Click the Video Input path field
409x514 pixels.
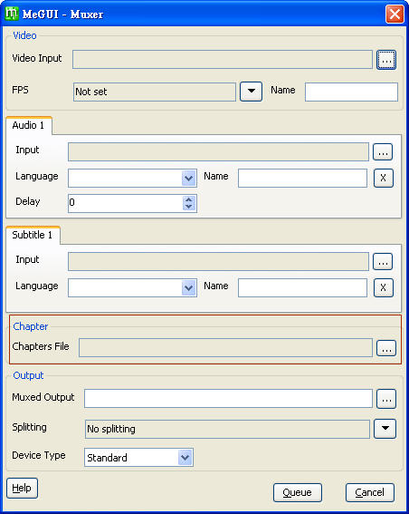tap(223, 59)
